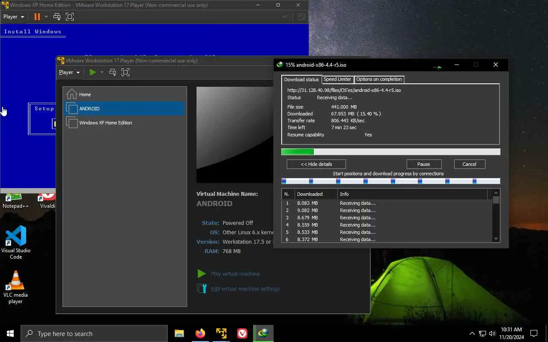This screenshot has width=548, height=342.
Task: Click full screen icon in ANDROID player toolbar
Action: pos(125,72)
